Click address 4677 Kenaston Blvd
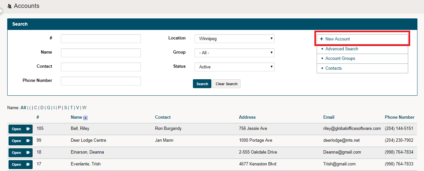The width and height of the screenshot is (424, 171). [257, 164]
